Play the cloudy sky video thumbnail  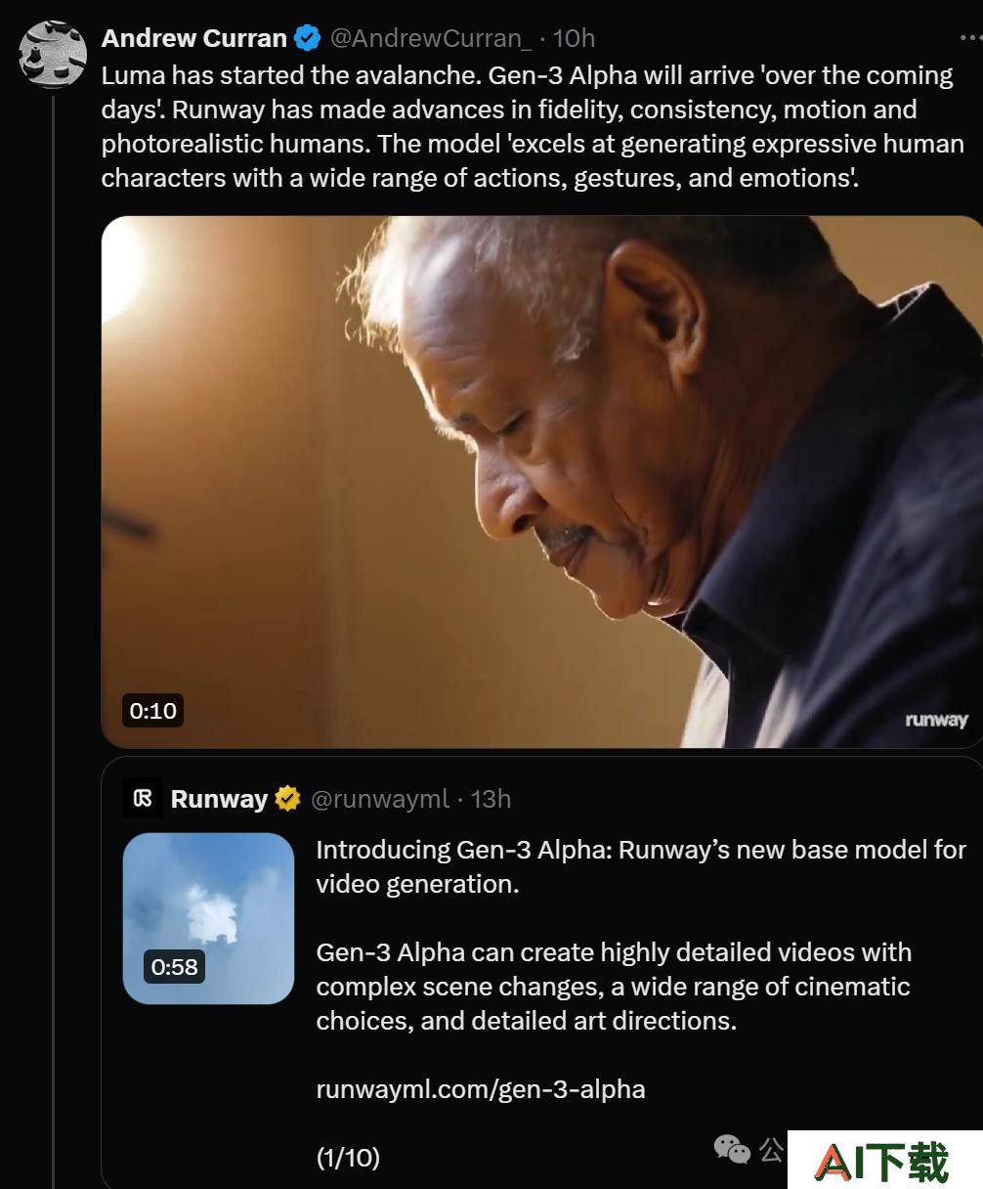click(x=208, y=918)
